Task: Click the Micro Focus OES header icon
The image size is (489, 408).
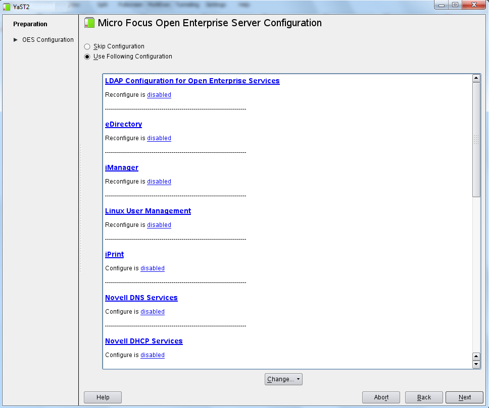Action: tap(89, 23)
